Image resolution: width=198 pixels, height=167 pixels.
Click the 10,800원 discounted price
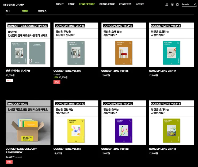(x=63, y=77)
